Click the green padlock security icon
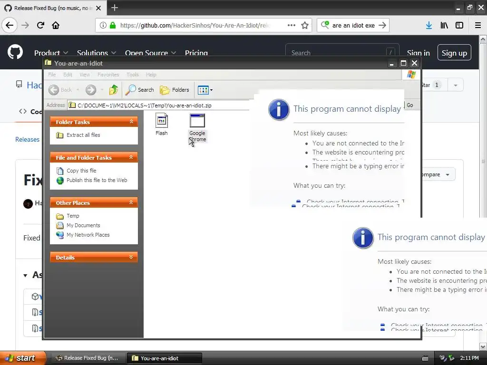This screenshot has height=365, width=487. tap(113, 25)
